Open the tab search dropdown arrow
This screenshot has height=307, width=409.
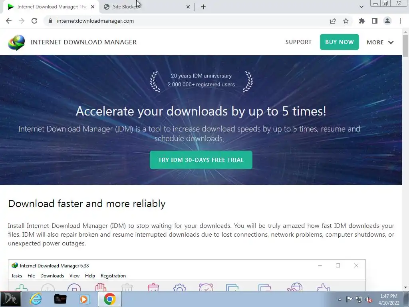click(361, 7)
